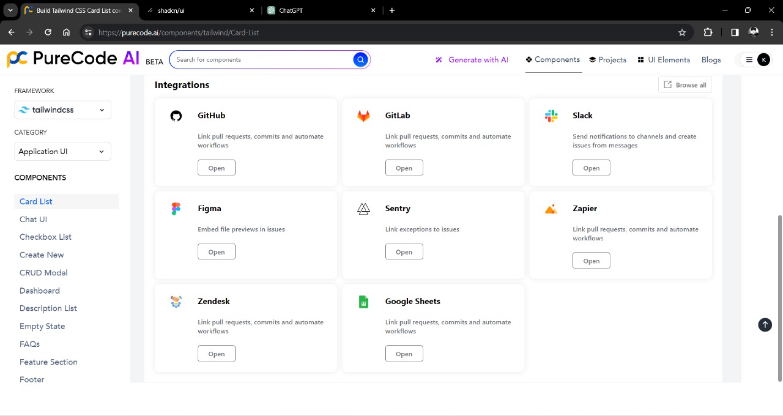The image size is (783, 416).
Task: Go back to previous page
Action: tap(11, 32)
